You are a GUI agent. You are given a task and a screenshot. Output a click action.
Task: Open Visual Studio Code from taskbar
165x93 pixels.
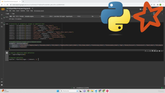coord(96,91)
